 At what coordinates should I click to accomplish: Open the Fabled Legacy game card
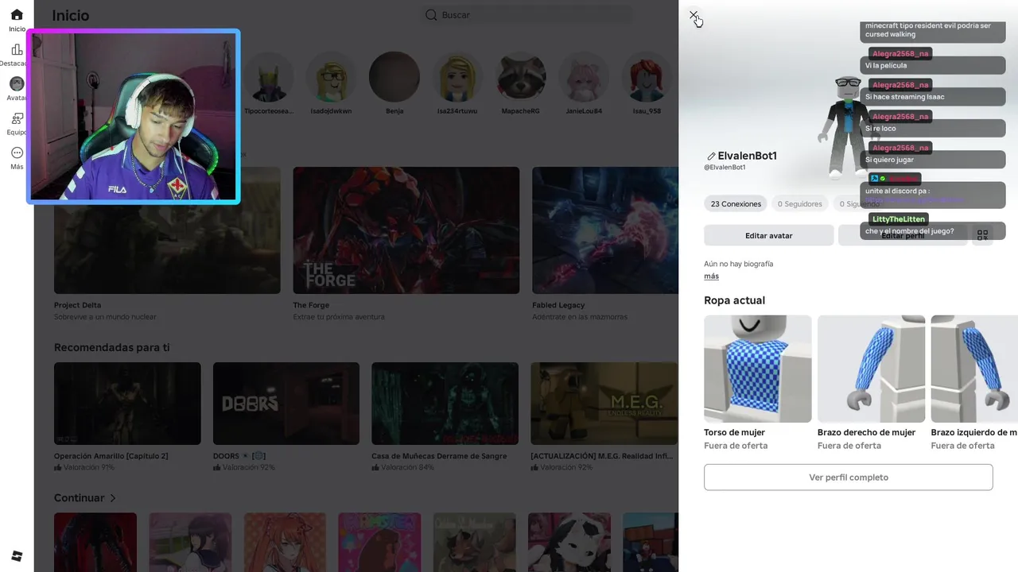pyautogui.click(x=605, y=244)
